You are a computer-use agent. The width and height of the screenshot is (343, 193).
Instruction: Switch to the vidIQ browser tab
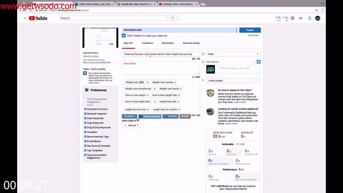point(95,4)
